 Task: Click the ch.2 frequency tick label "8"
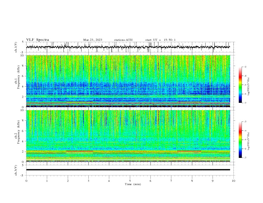click(23, 121)
